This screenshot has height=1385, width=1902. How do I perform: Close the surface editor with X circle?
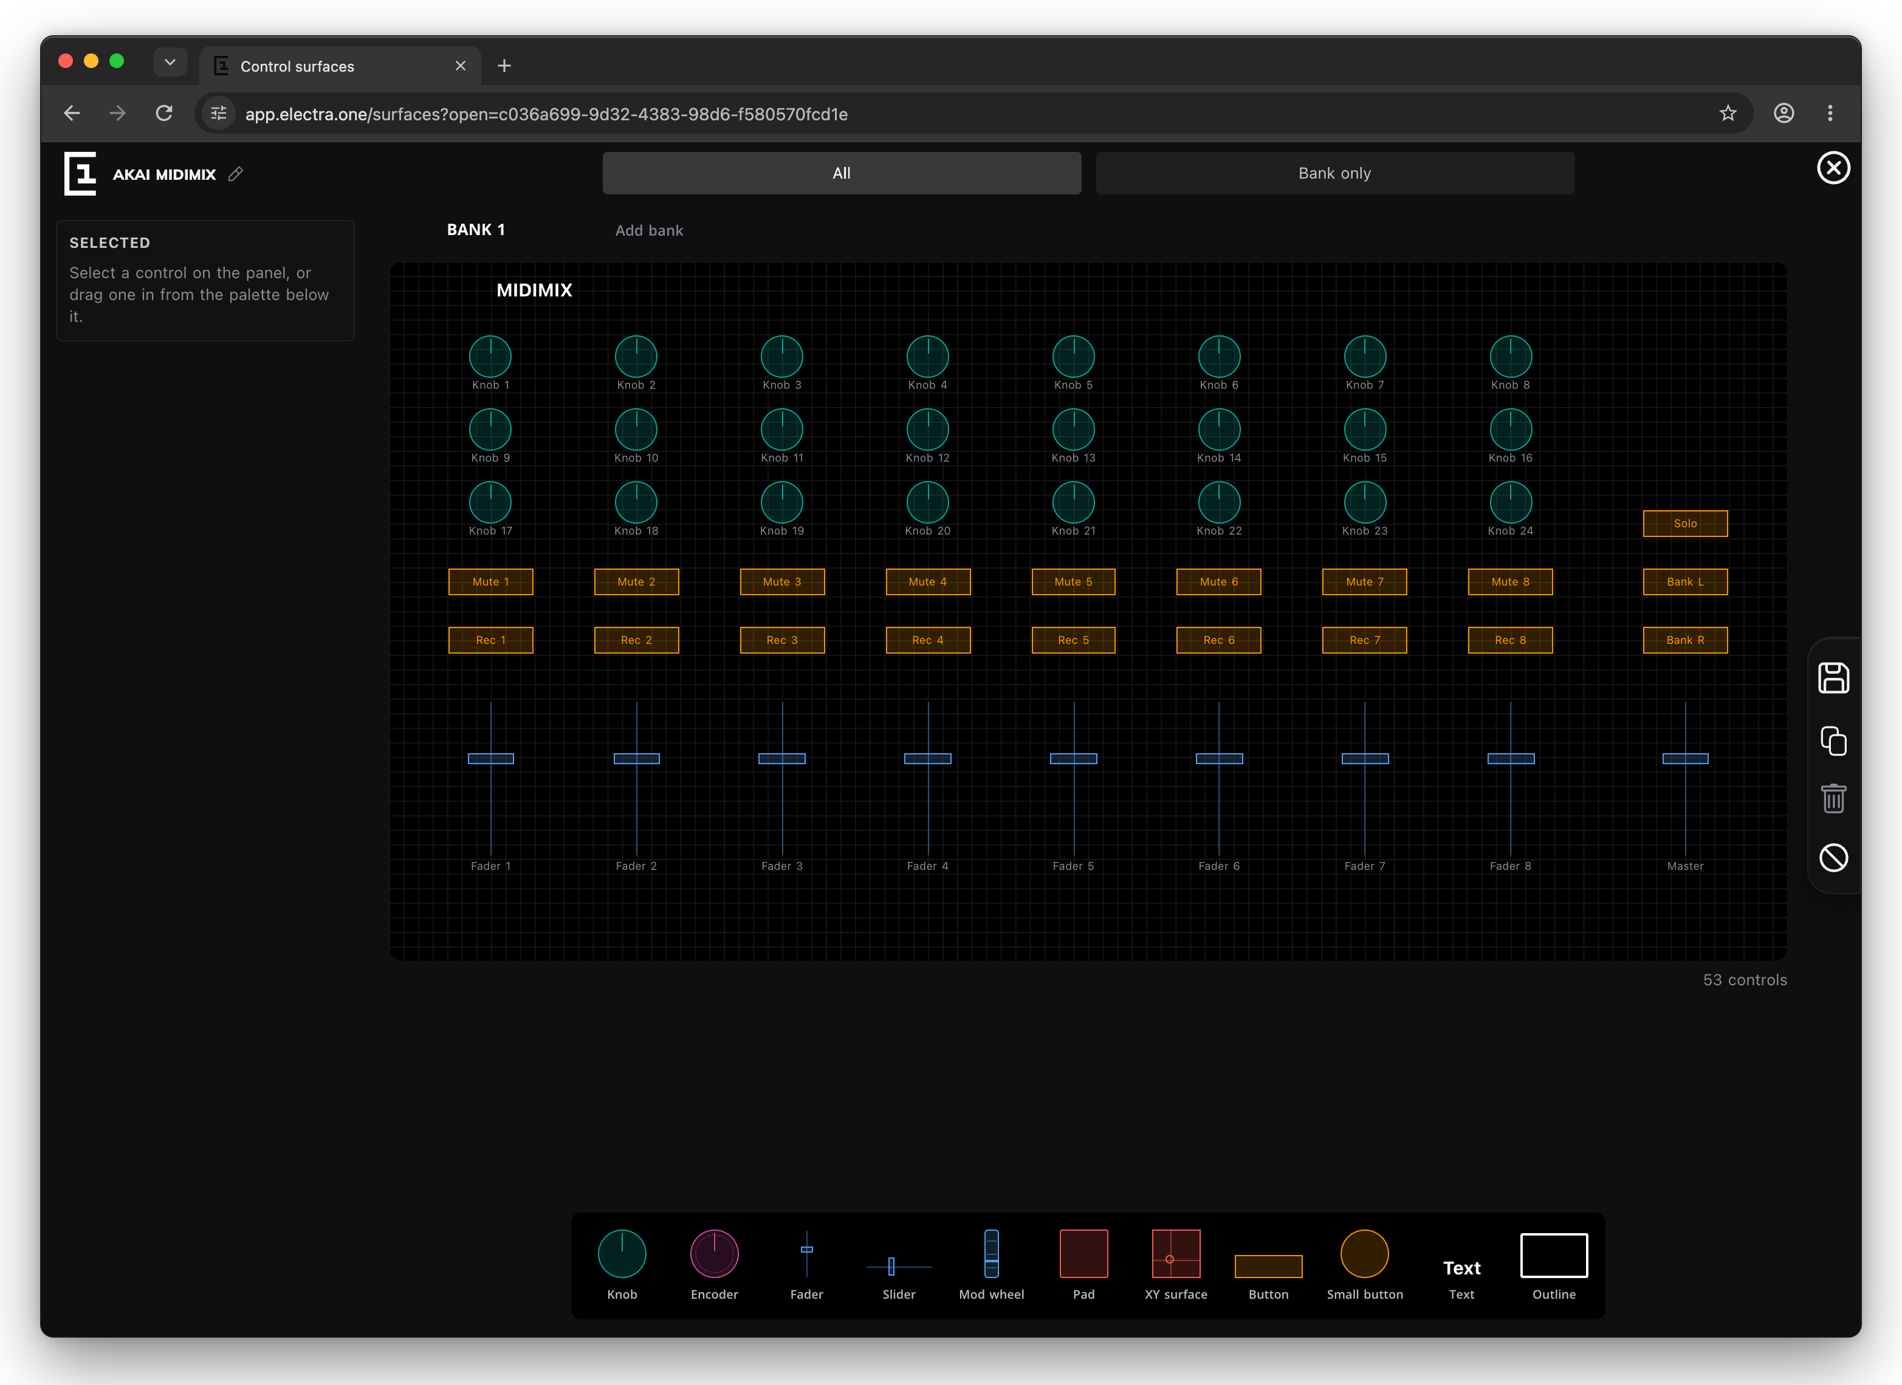pyautogui.click(x=1833, y=168)
